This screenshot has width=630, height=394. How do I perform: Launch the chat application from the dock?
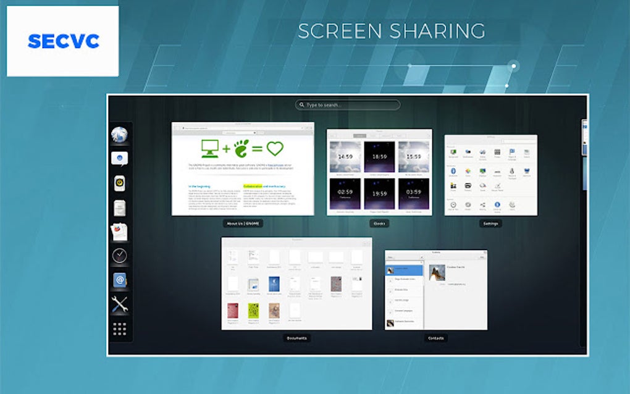[119, 158]
